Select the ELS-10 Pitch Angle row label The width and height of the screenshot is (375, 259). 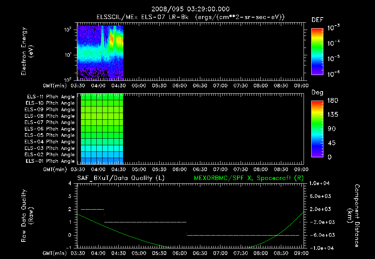tap(50, 103)
